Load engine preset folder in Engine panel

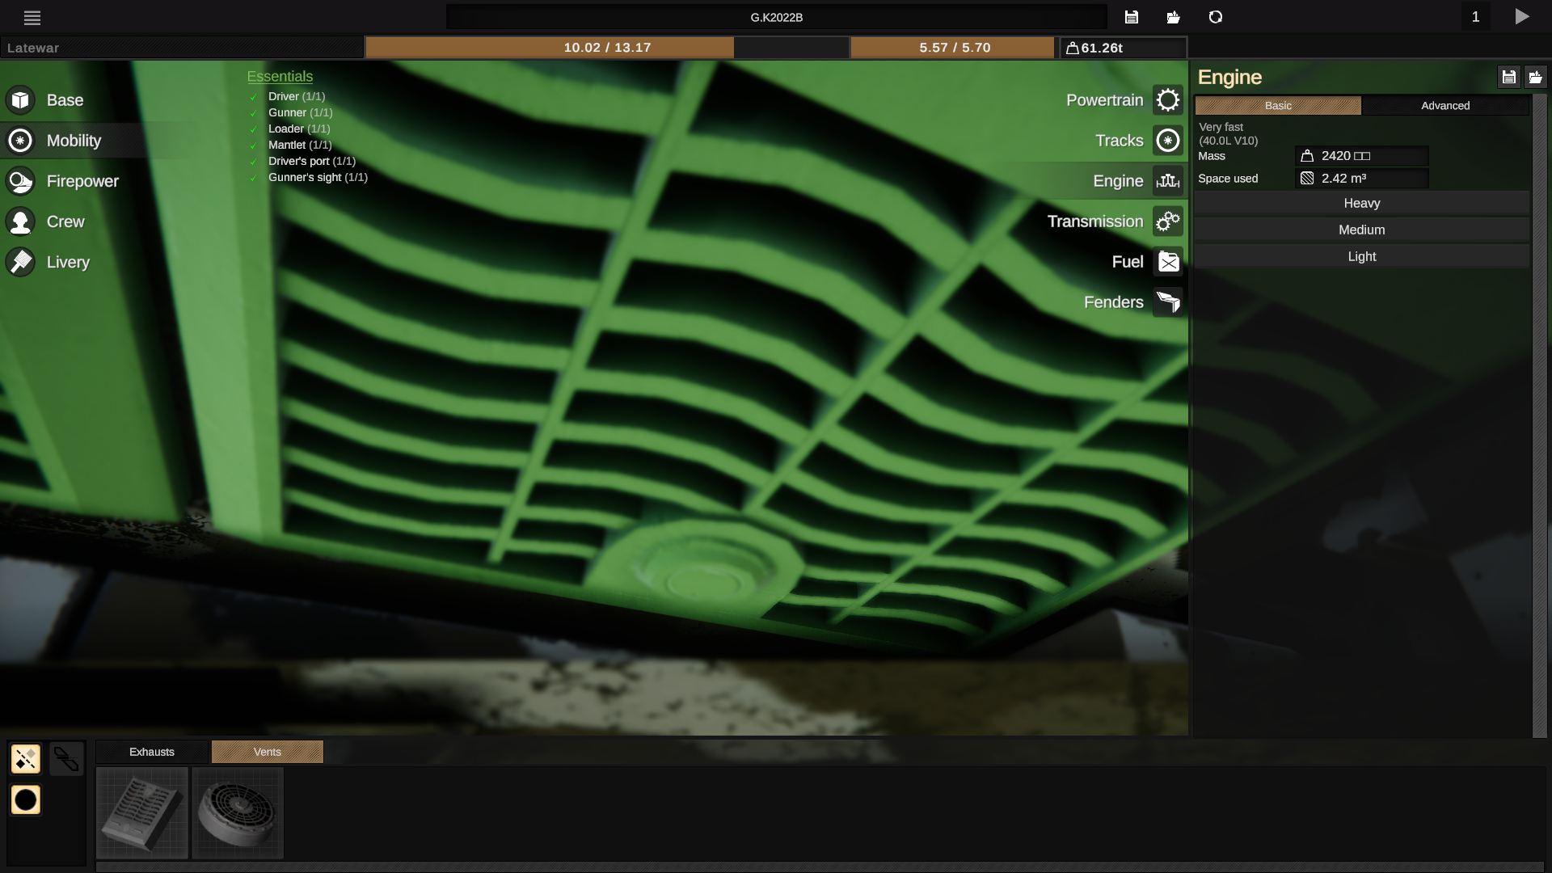[1535, 77]
